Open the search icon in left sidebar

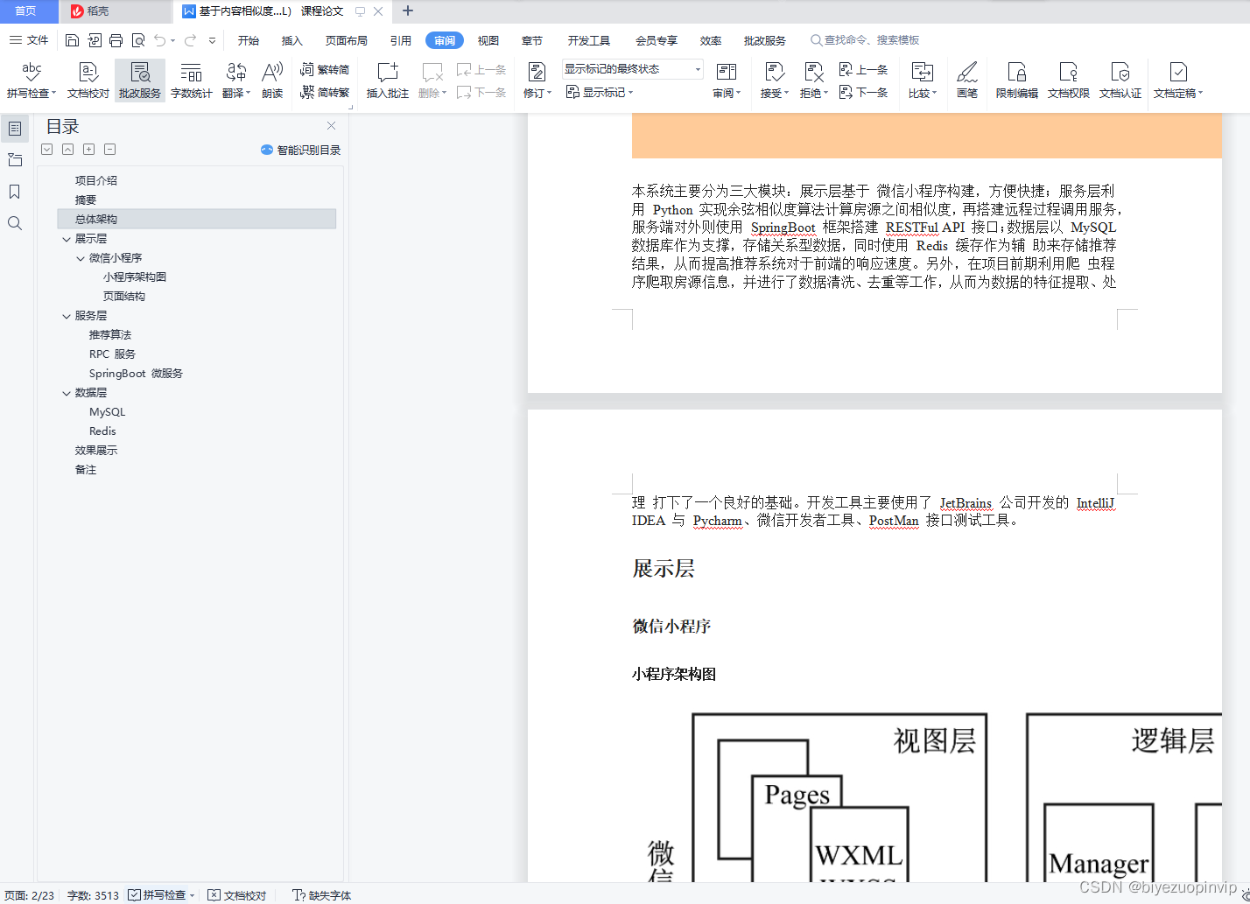tap(14, 223)
